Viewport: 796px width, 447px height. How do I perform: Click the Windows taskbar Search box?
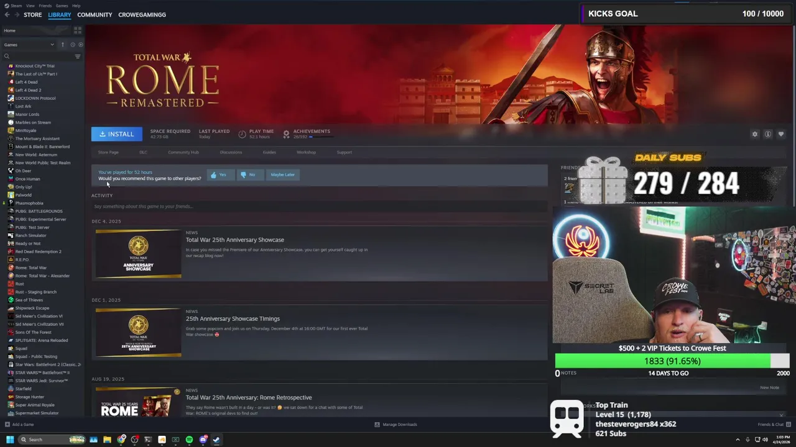(51, 440)
